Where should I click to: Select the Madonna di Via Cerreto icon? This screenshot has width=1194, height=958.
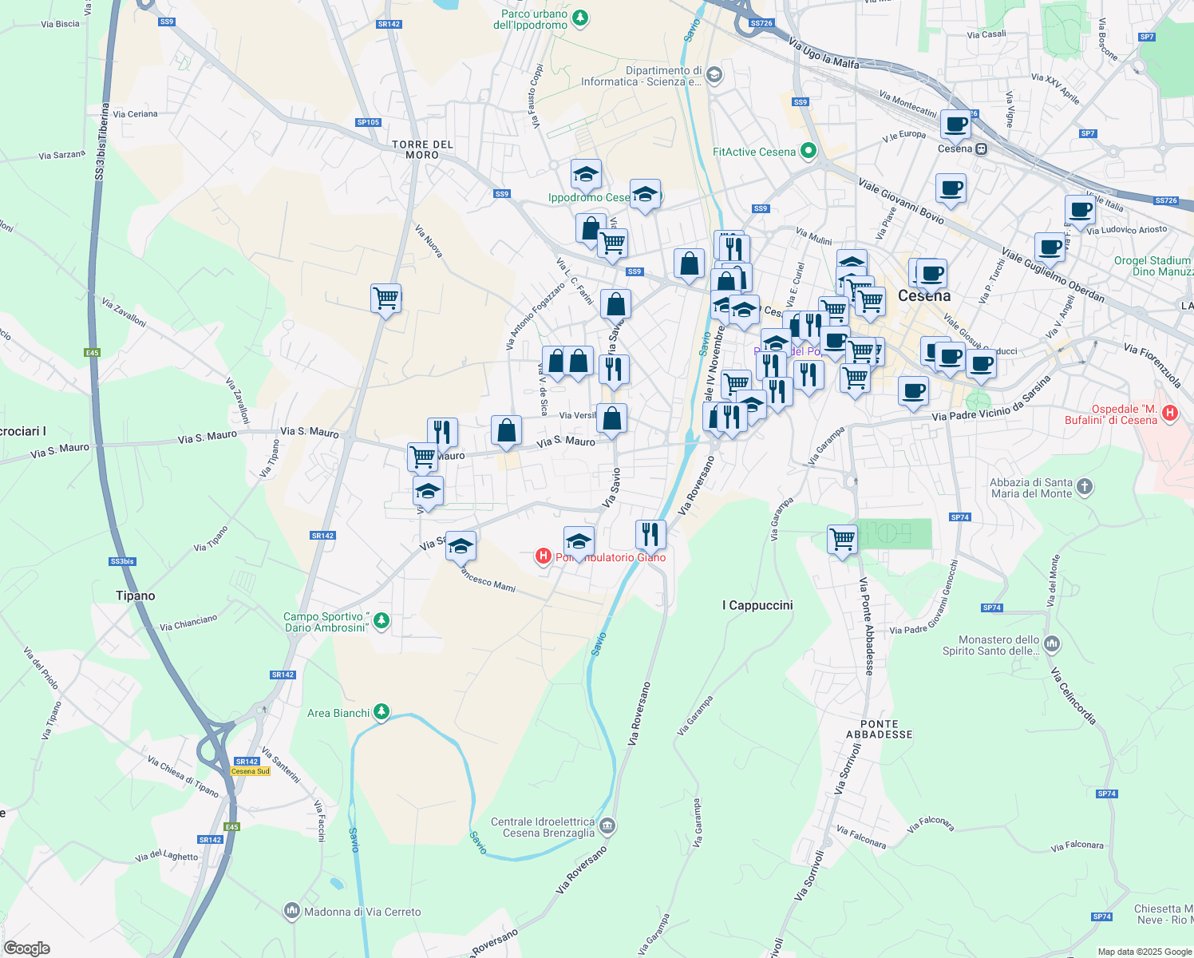(x=291, y=910)
